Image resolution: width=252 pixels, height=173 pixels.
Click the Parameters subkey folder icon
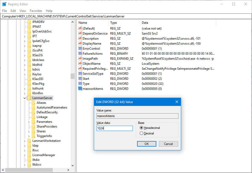(33, 122)
